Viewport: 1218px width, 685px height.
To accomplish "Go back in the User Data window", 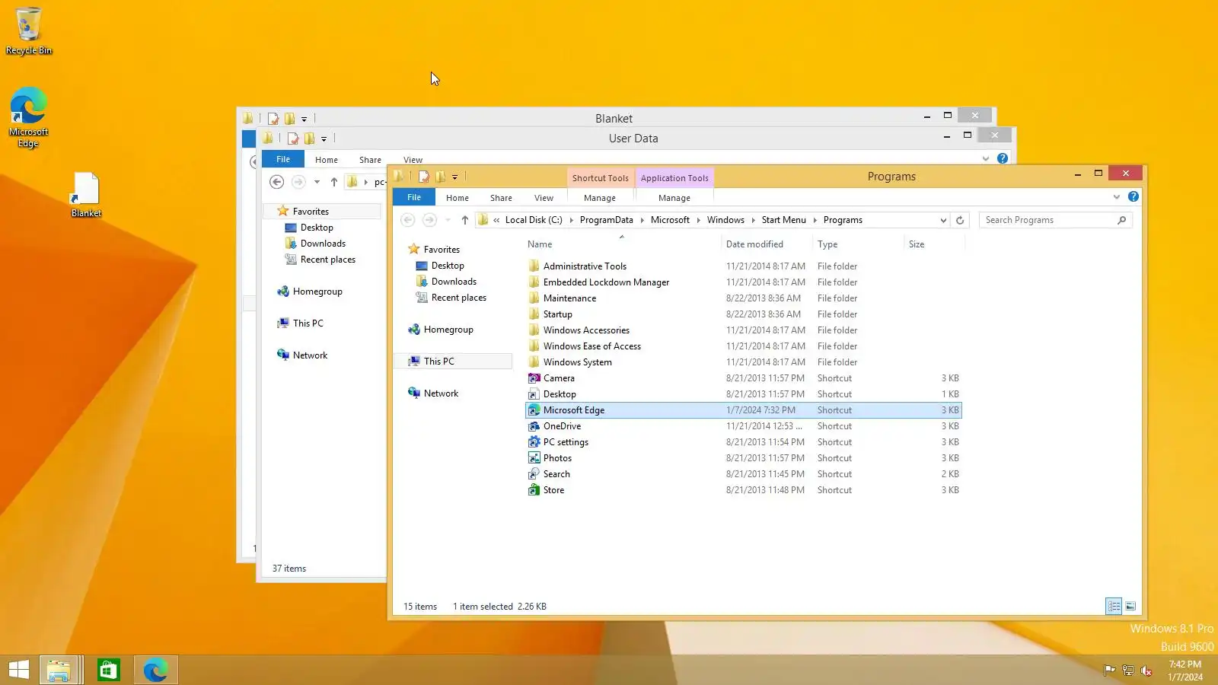I will click(277, 182).
